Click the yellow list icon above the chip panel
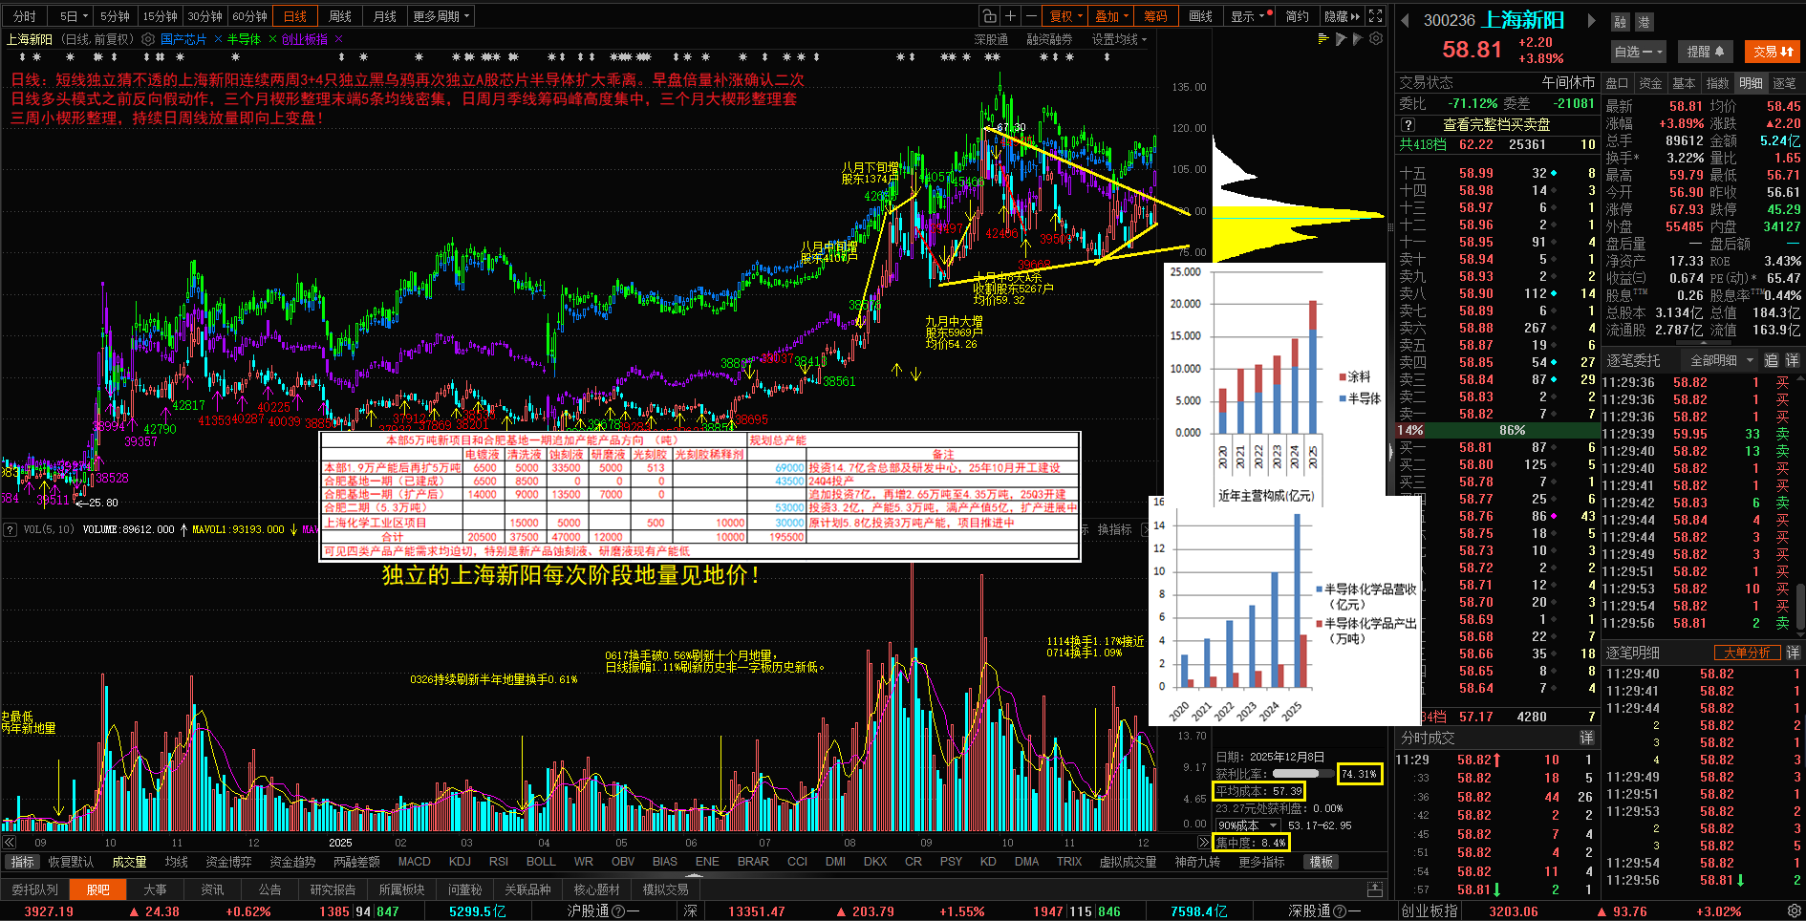The height and width of the screenshot is (921, 1806). point(1323,39)
